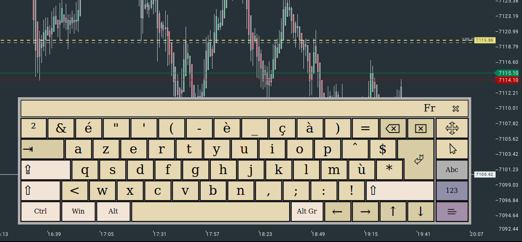Toggle the left Shift key

point(41,191)
